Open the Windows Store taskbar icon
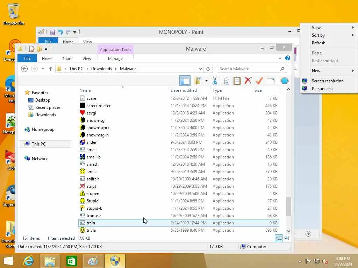This screenshot has height=268, width=358. (x=71, y=261)
